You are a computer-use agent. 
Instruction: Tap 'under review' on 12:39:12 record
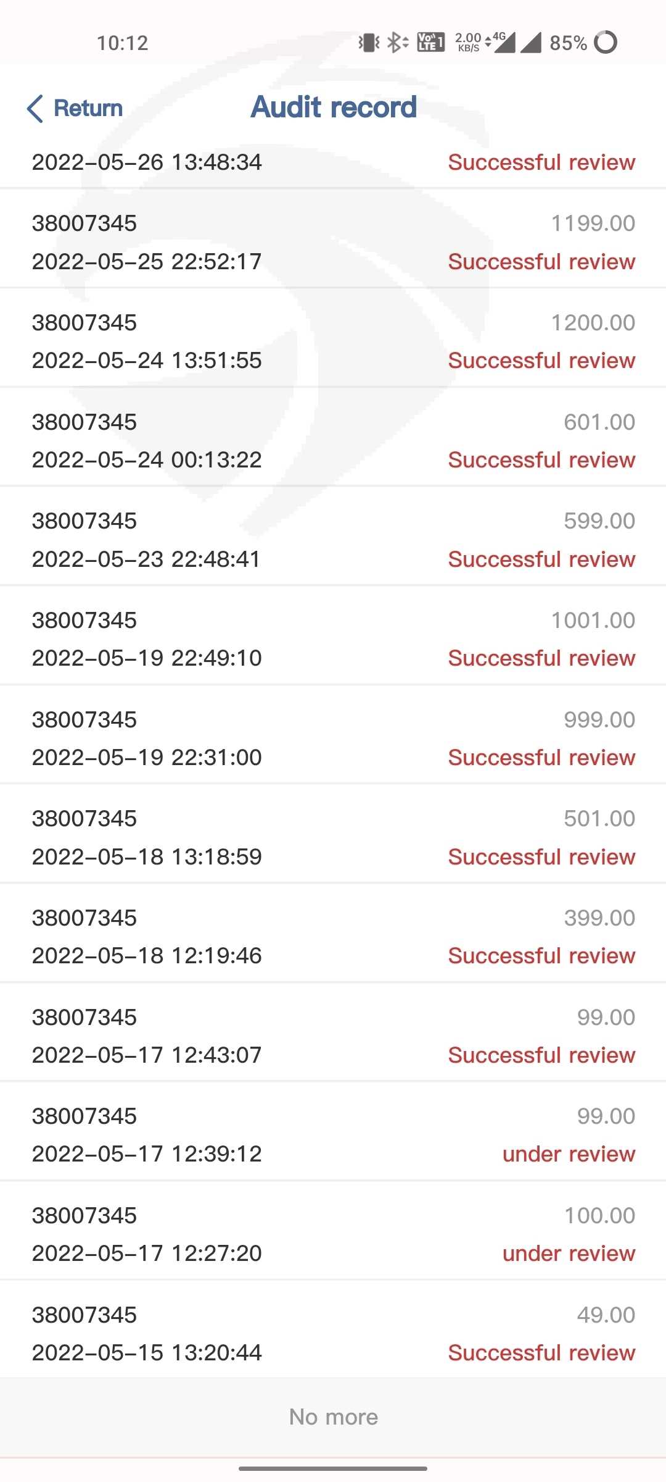pyautogui.click(x=569, y=1154)
